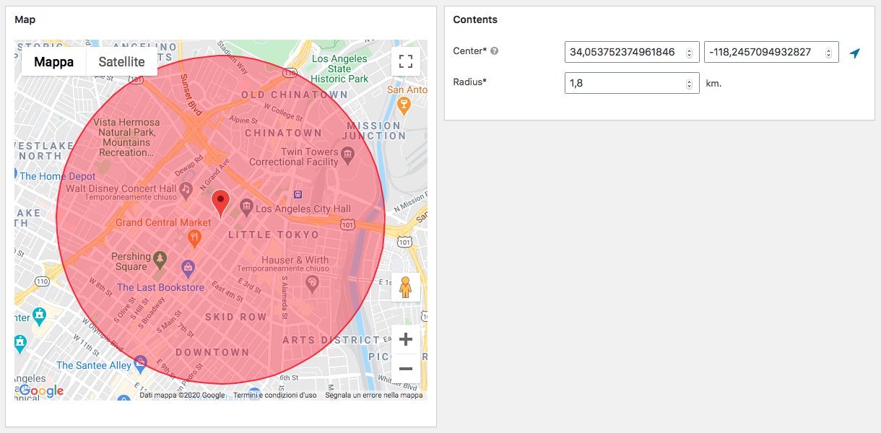Click the OLD CHINATOWN district label
Viewport: 881px width, 433px height.
[x=295, y=95]
